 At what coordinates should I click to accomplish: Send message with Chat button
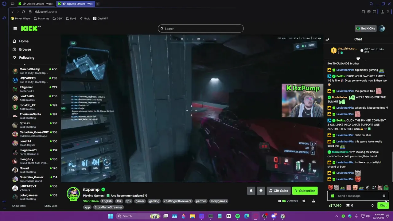pyautogui.click(x=383, y=205)
